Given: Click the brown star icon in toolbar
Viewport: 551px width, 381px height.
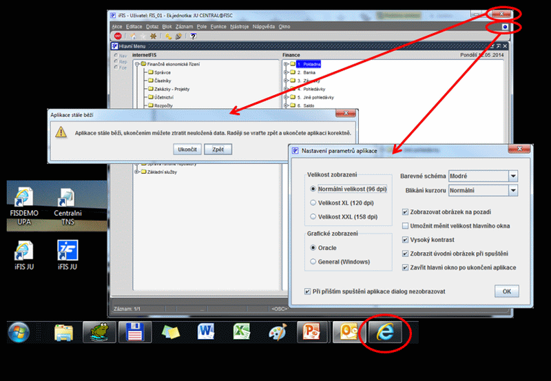Looking at the screenshot, I should (x=153, y=37).
